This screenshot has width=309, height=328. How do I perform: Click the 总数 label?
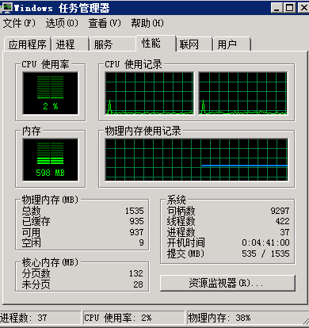[x=31, y=211]
